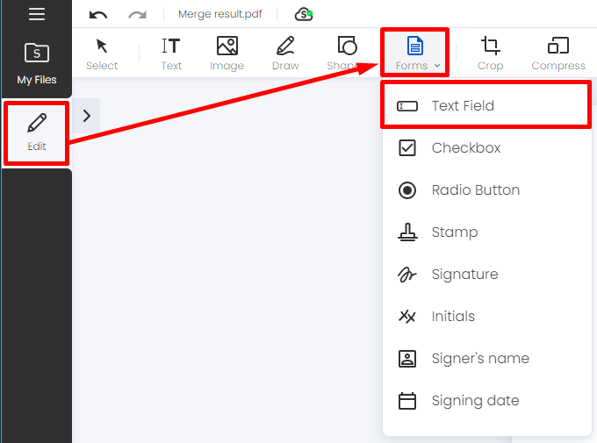Choose the Draw tool
The height and width of the screenshot is (443, 597).
tap(285, 54)
